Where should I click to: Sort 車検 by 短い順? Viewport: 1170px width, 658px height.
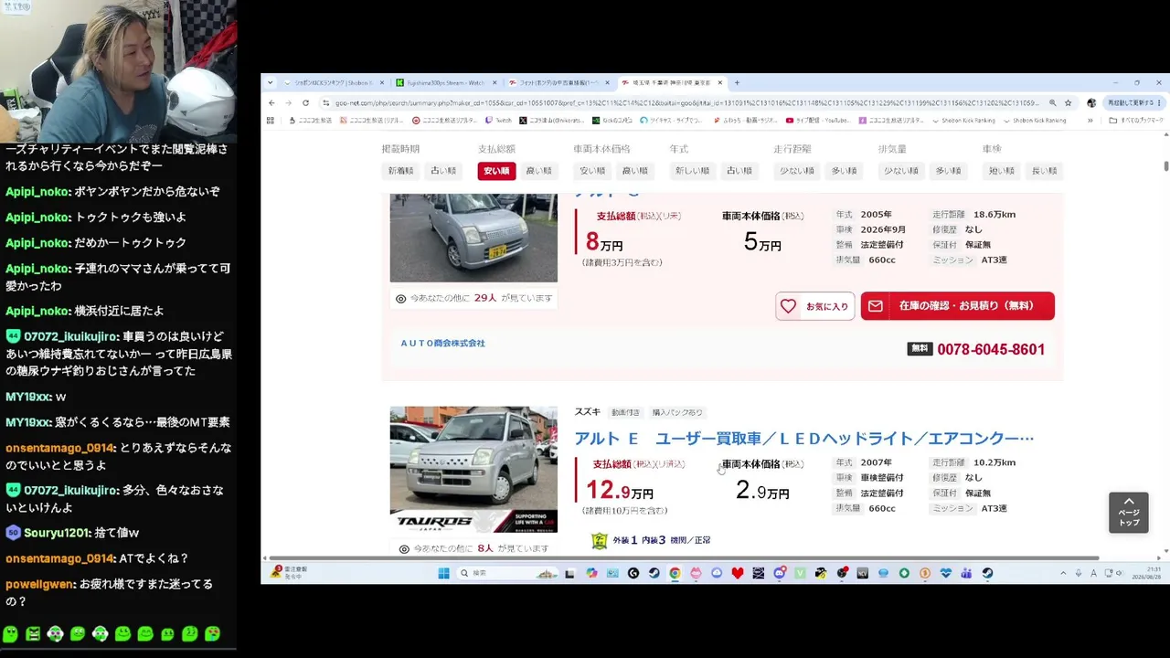(1001, 171)
